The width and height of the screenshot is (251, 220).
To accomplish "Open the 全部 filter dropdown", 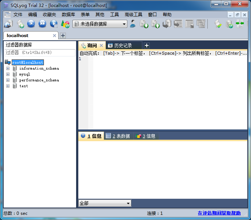I will click(x=105, y=203).
